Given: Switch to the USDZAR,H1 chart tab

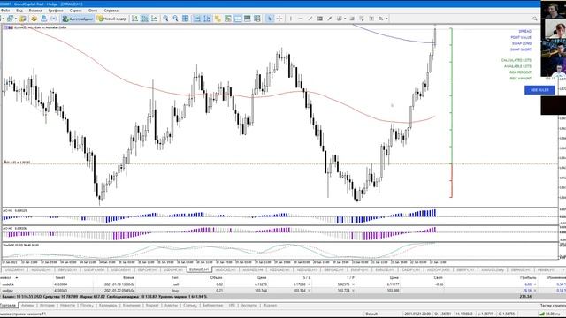Looking at the screenshot, I should tap(15, 269).
